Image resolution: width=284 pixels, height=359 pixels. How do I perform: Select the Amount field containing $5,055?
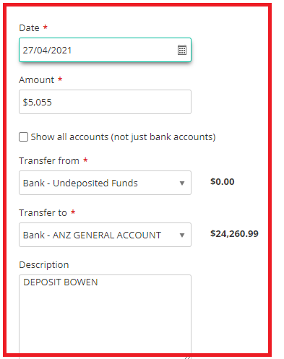tap(105, 102)
